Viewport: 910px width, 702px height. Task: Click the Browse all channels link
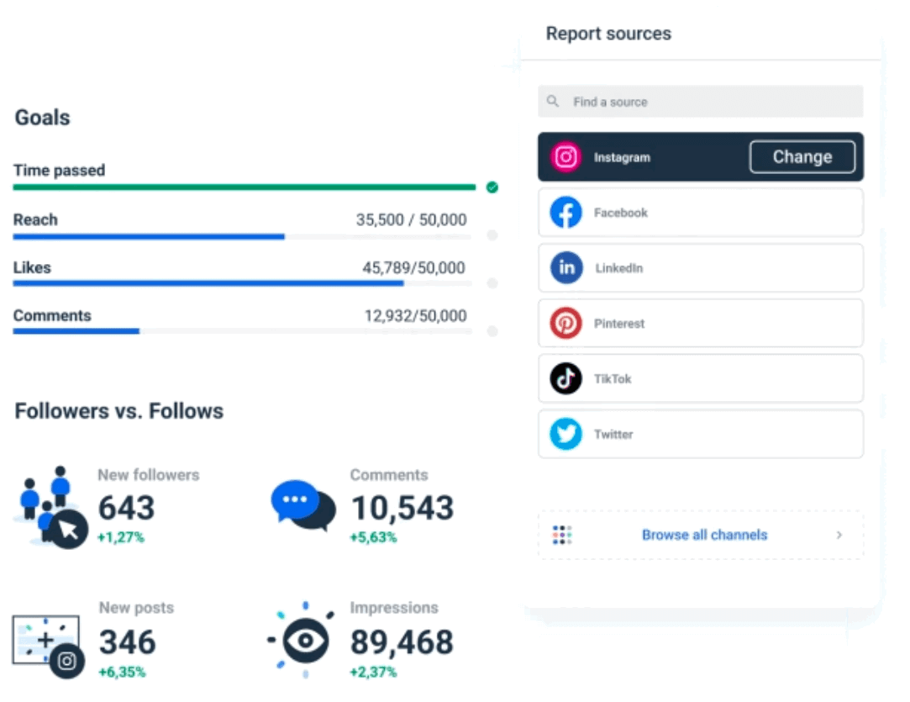point(704,535)
